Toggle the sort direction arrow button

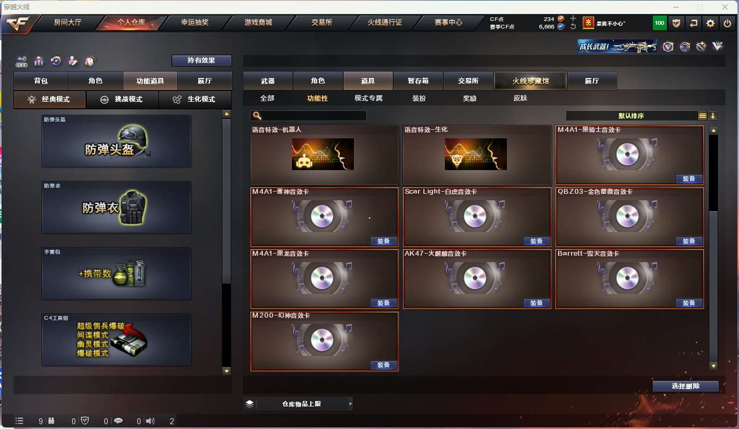(713, 116)
